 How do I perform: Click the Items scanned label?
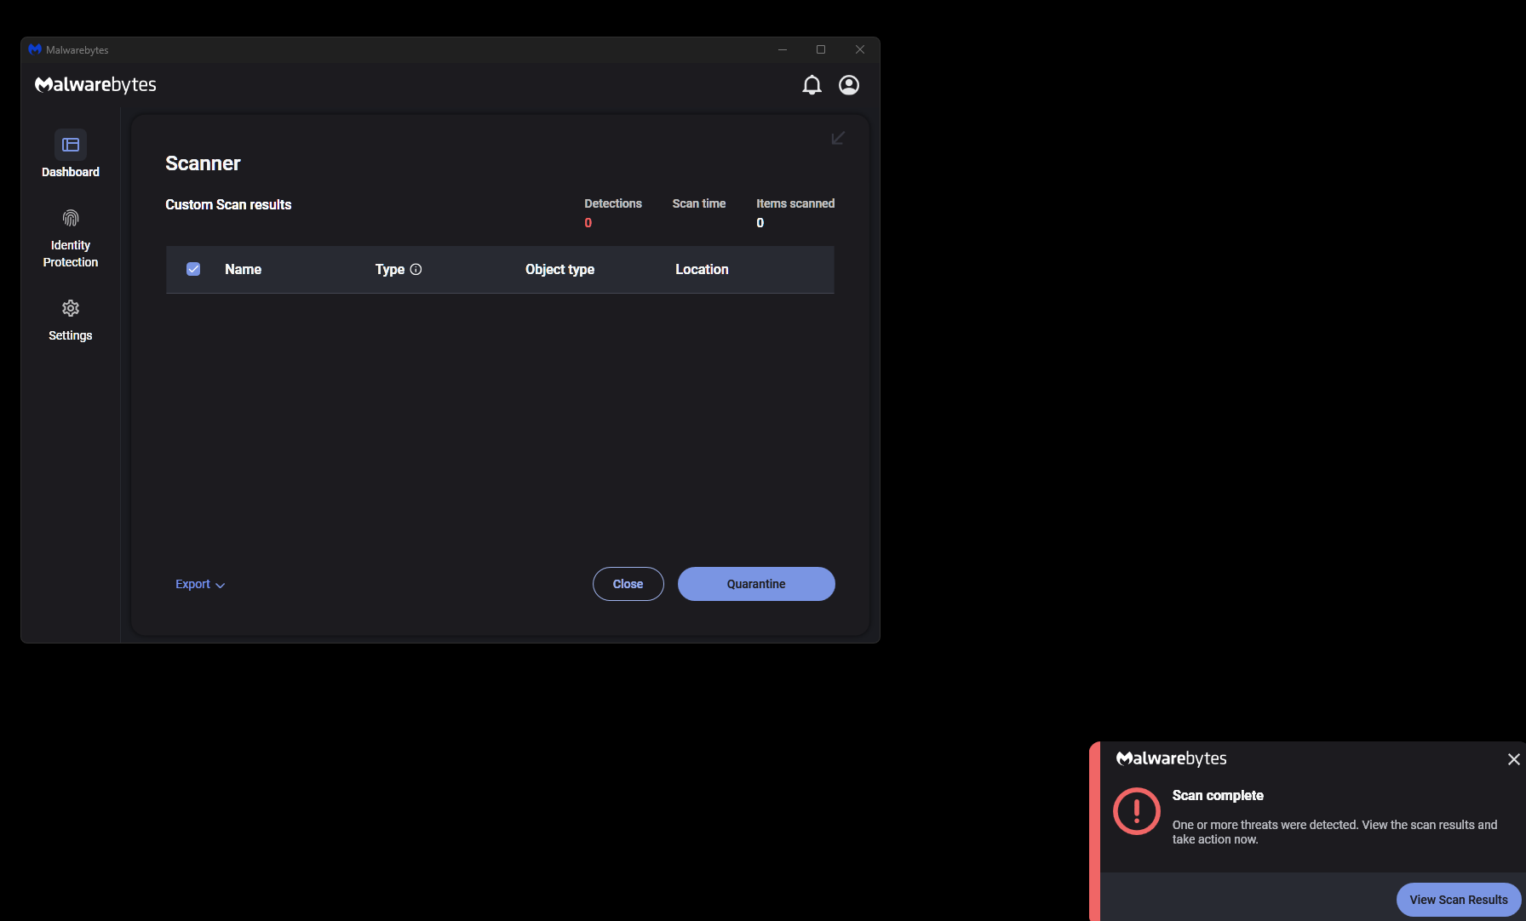(x=795, y=203)
